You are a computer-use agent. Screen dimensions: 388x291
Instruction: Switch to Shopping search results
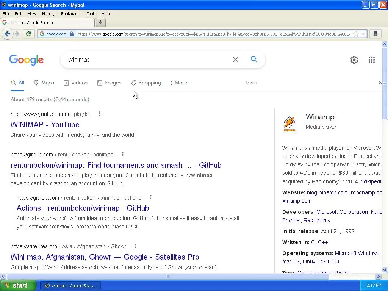pos(146,83)
